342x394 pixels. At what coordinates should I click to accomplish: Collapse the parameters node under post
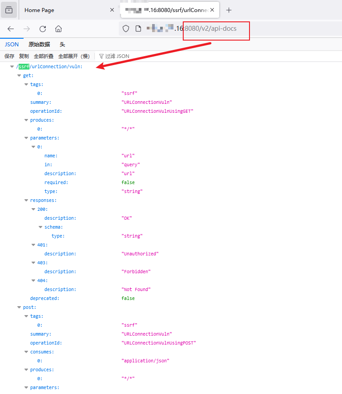(26, 387)
